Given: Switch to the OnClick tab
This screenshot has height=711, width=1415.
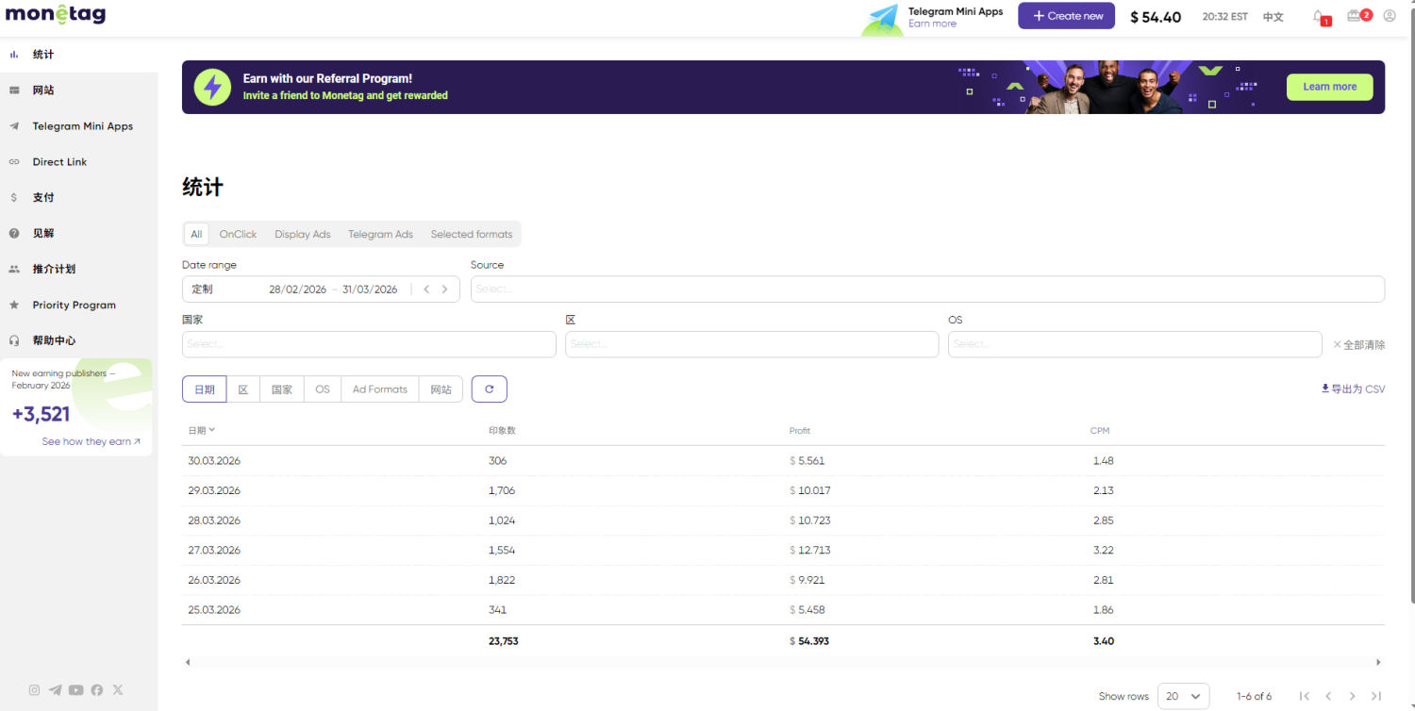Looking at the screenshot, I should [238, 235].
